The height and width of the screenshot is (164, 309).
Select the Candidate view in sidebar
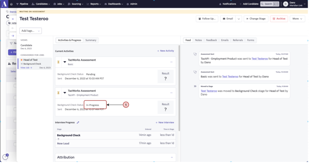(x=26, y=47)
